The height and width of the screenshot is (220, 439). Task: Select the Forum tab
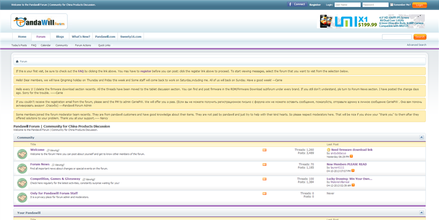(x=41, y=37)
